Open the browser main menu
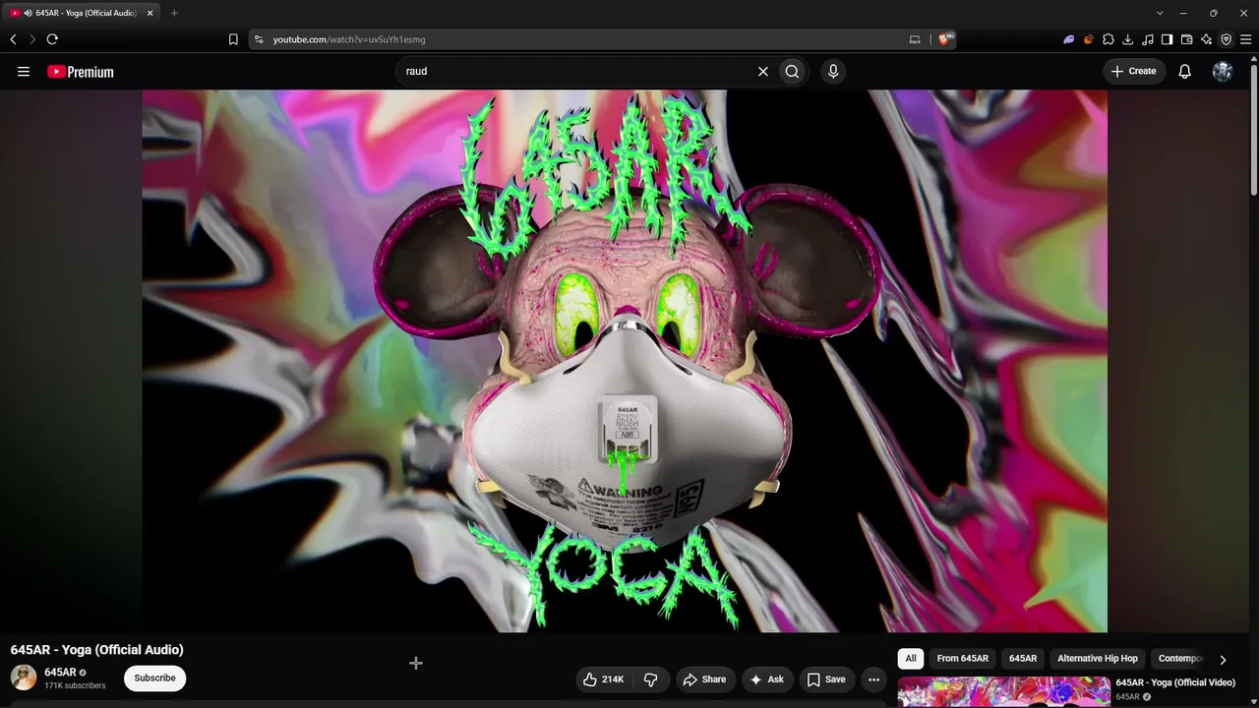This screenshot has height=708, width=1259. (x=1246, y=39)
